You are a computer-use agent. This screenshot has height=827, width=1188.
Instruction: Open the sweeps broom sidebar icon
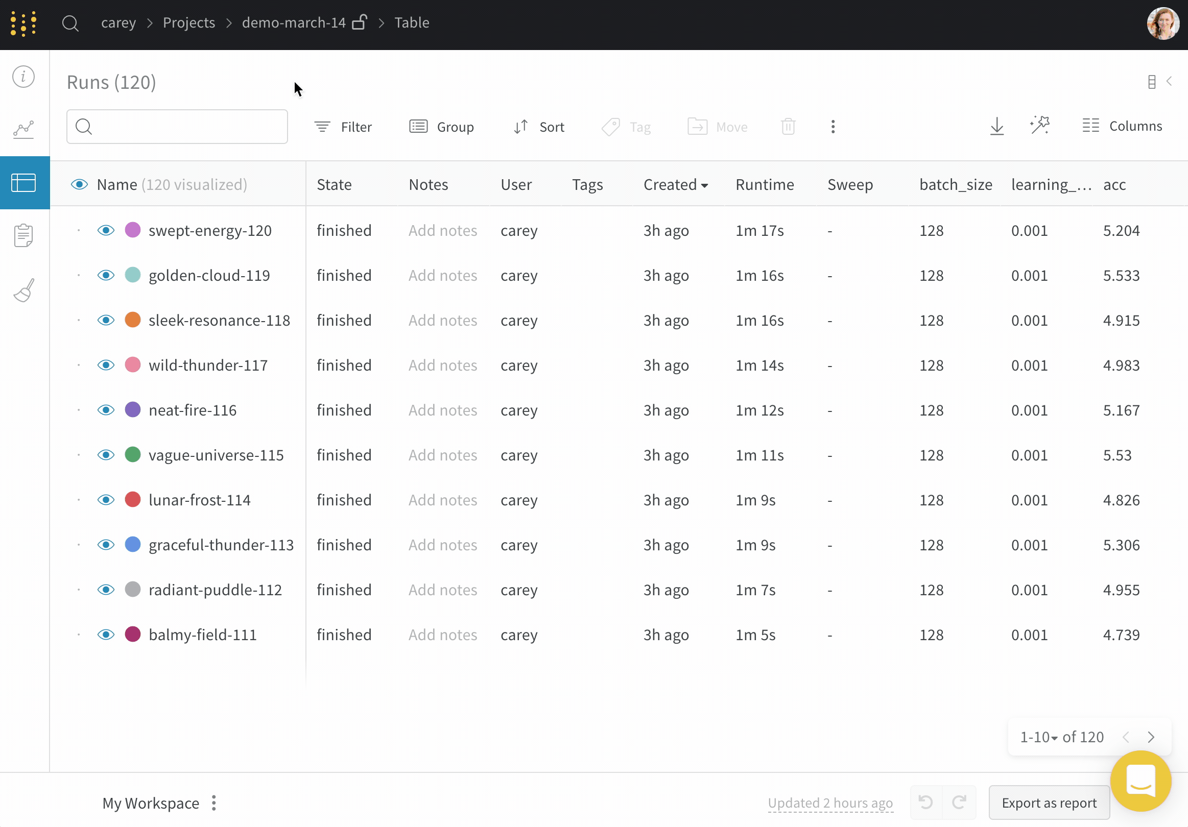click(24, 290)
